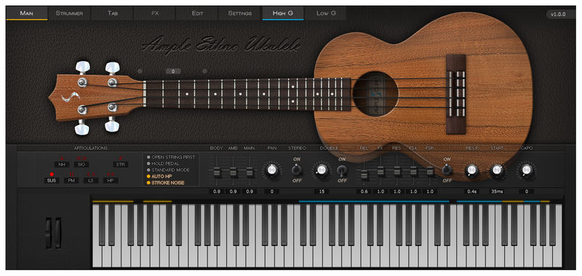Open the Edit tab
The height and width of the screenshot is (276, 582).
(197, 13)
